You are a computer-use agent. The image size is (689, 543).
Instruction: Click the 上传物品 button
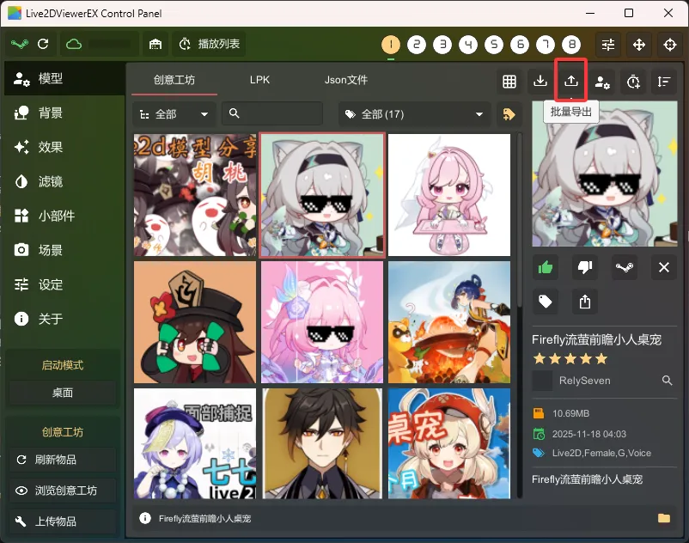click(63, 522)
